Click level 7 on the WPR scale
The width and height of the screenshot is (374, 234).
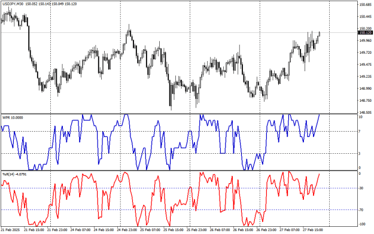tap(360, 132)
